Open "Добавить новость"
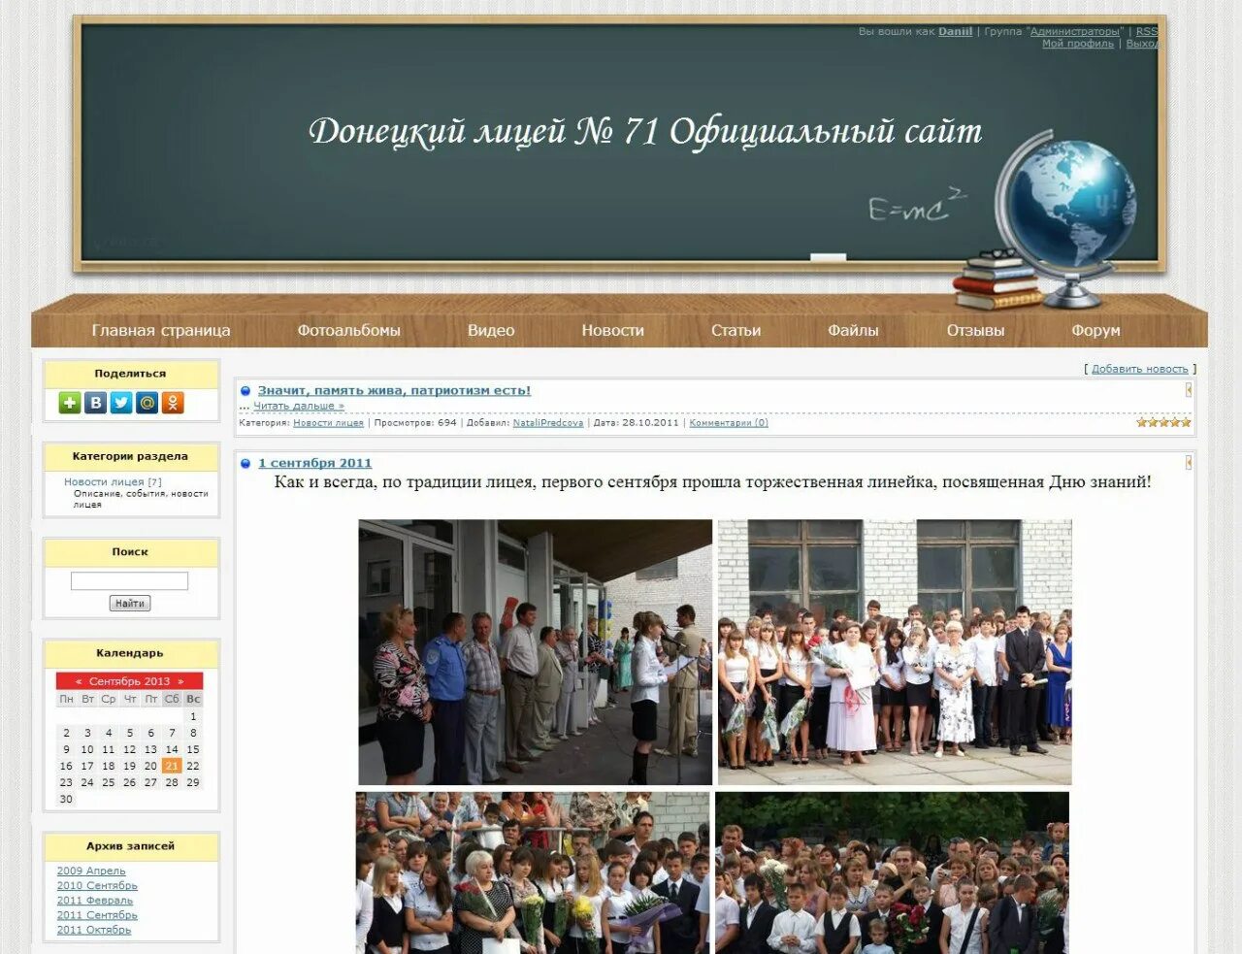 [x=1141, y=369]
